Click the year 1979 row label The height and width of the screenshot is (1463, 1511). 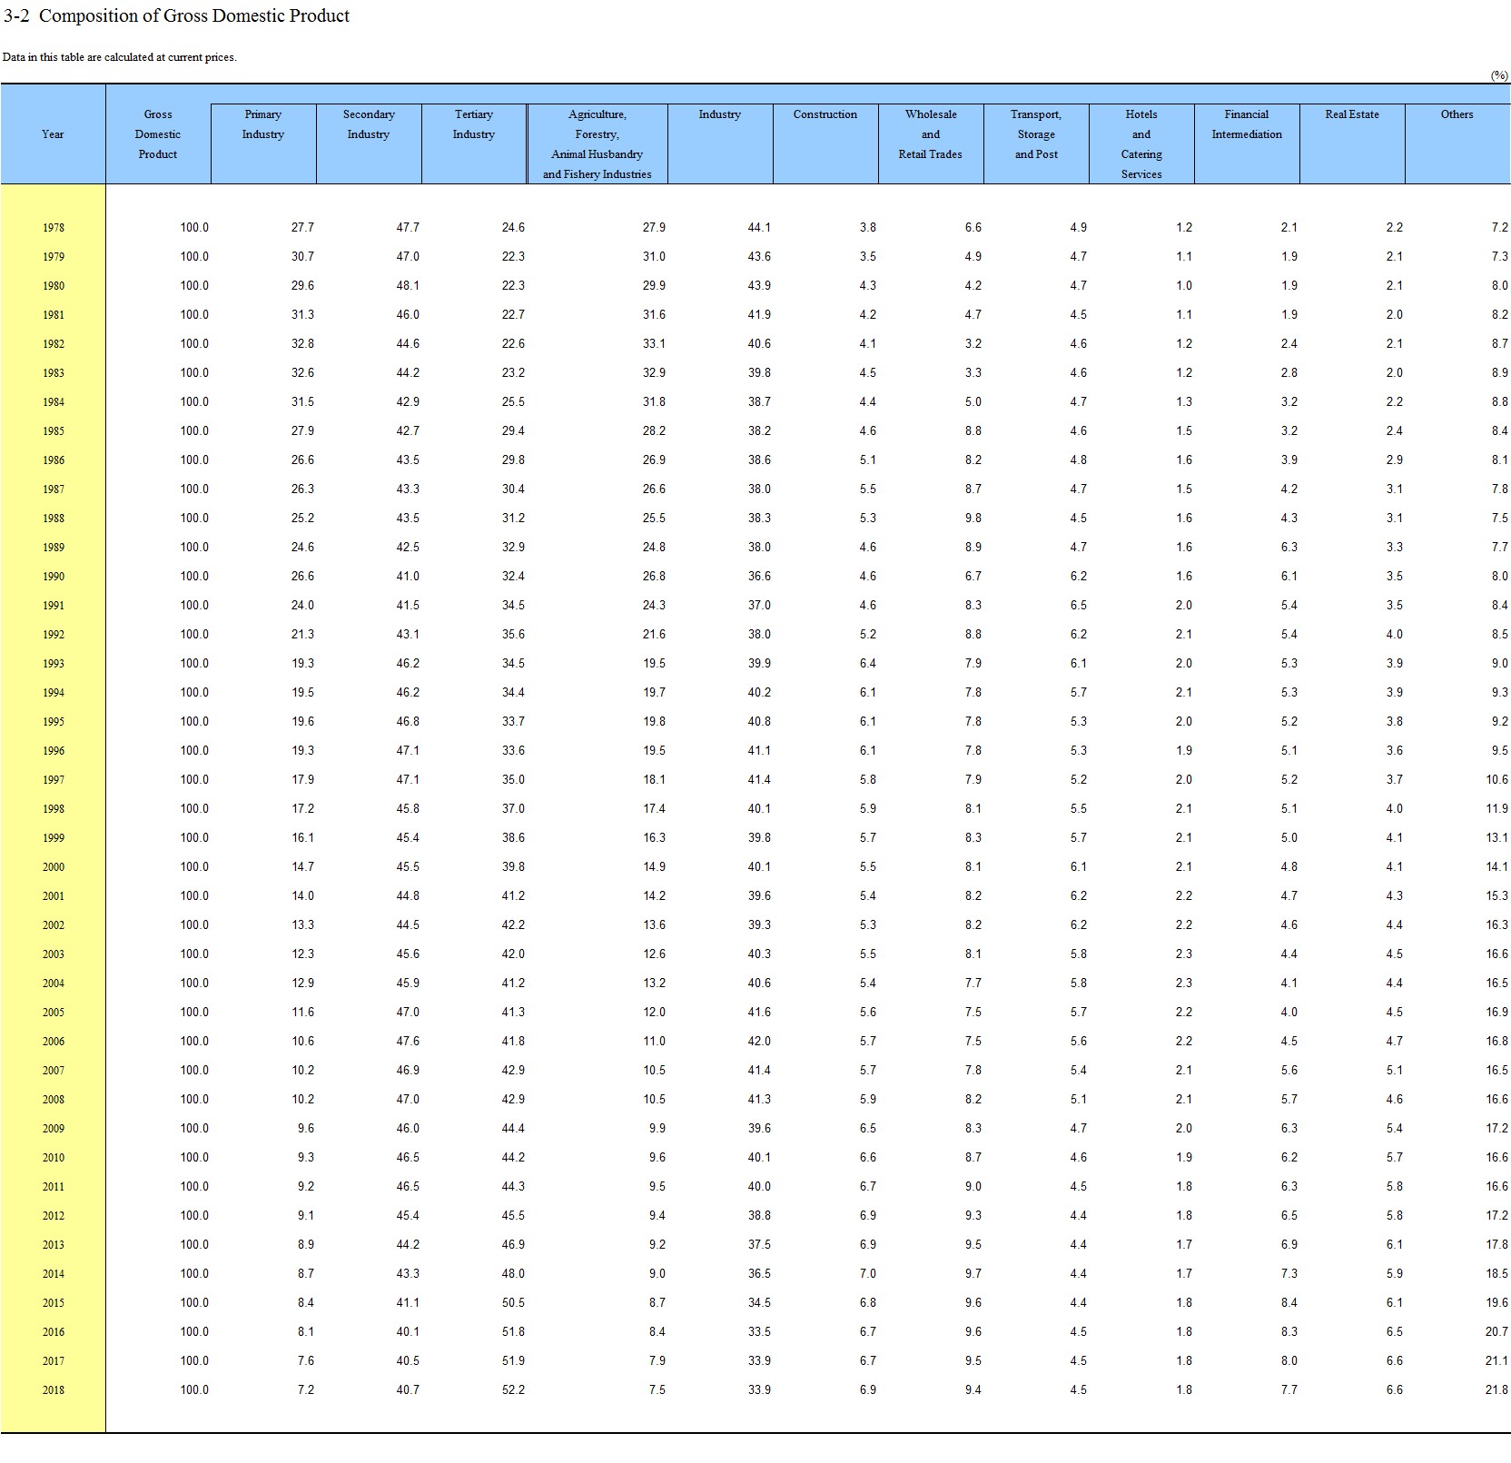(54, 257)
